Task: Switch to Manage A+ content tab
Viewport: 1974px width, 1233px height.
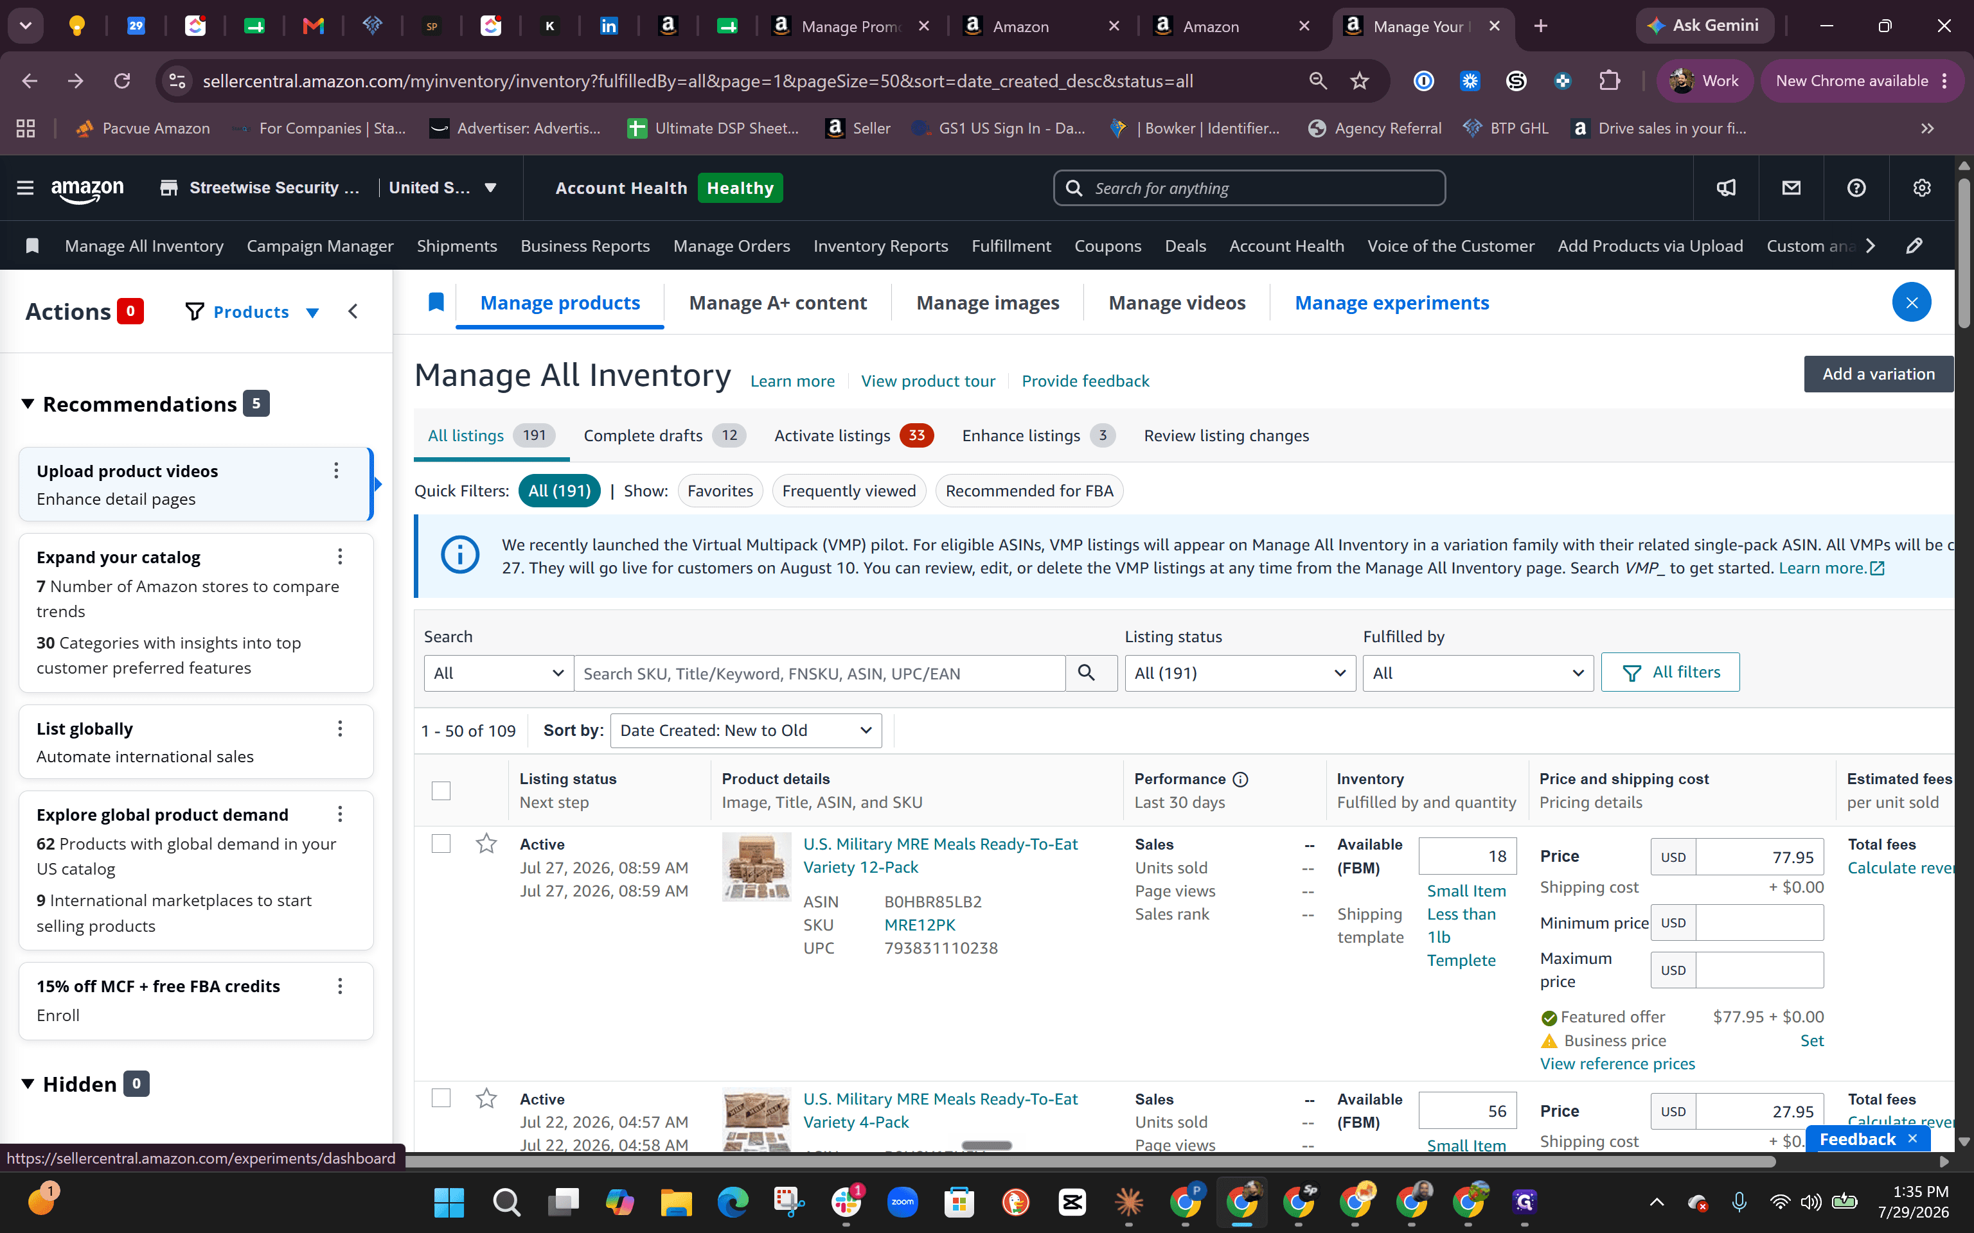Action: click(778, 302)
